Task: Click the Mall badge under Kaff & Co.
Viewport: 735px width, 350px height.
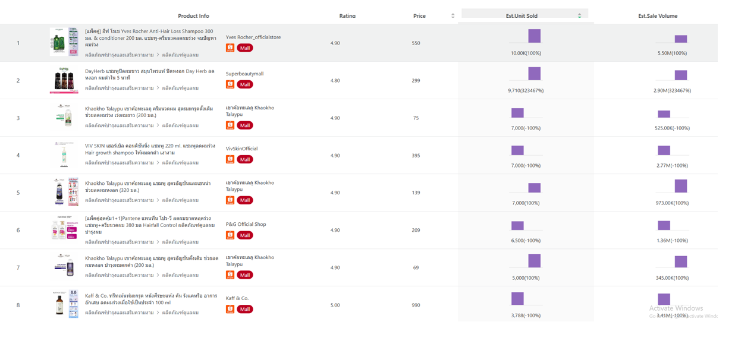Action: coord(244,309)
